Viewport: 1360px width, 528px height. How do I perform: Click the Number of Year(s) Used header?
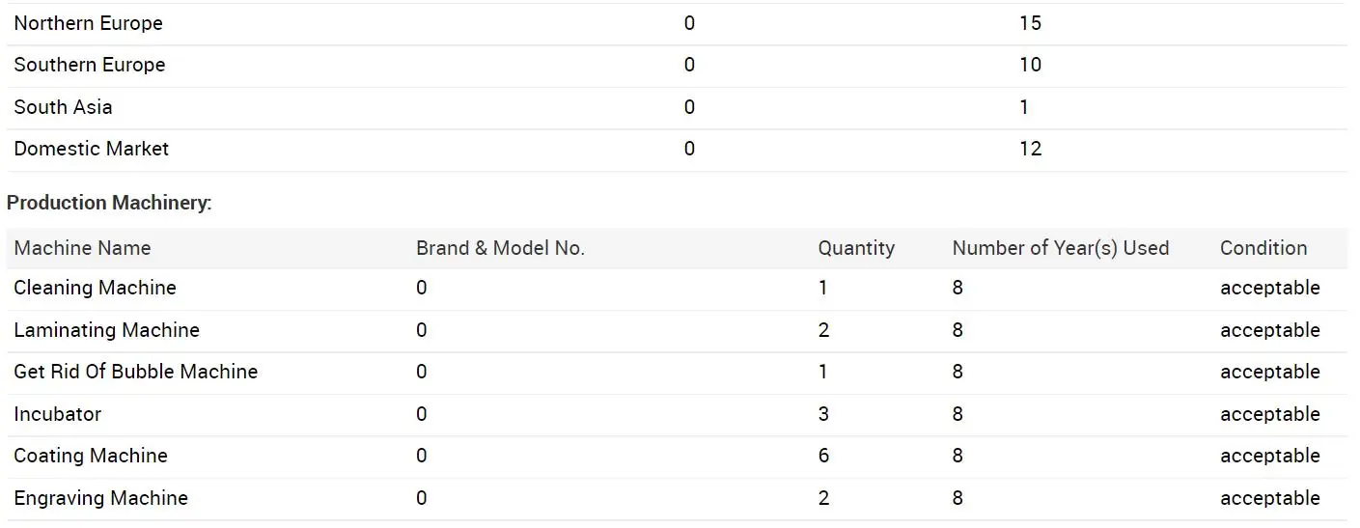point(1060,248)
